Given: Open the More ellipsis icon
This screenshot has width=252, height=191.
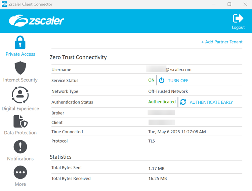Looking at the screenshot, I should [x=20, y=173].
